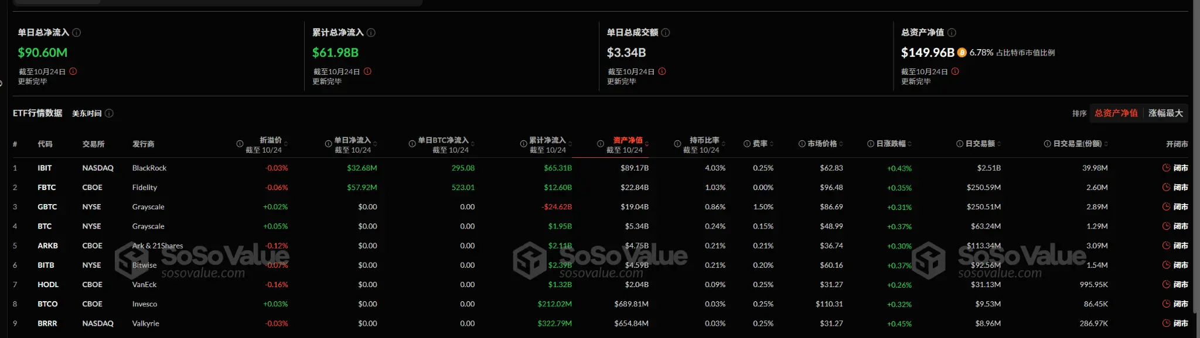The width and height of the screenshot is (1200, 338).
Task: Sort by 单日净流入 column arrows
Action: pyautogui.click(x=375, y=144)
